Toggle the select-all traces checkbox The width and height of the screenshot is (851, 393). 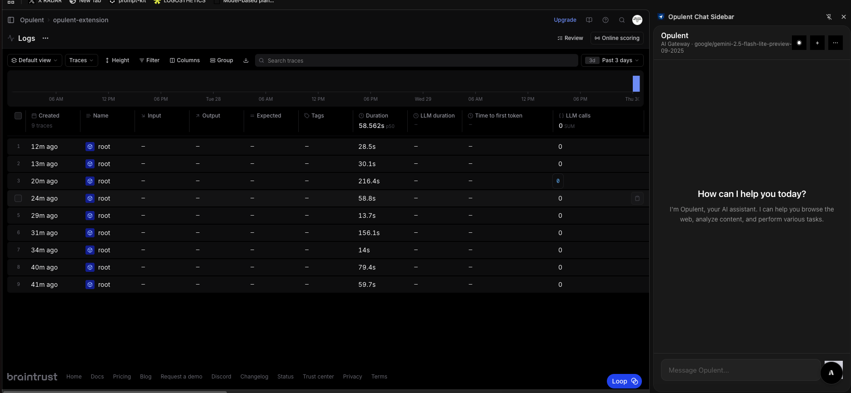click(18, 116)
